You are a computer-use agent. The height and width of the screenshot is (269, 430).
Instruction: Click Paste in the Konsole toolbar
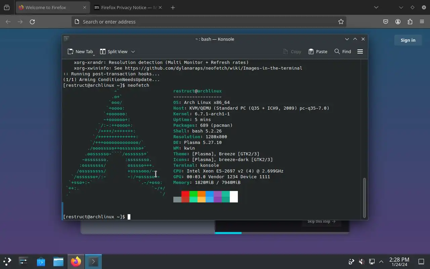click(318, 51)
